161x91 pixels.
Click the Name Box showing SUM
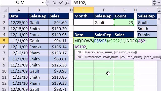pyautogui.click(x=20, y=3)
